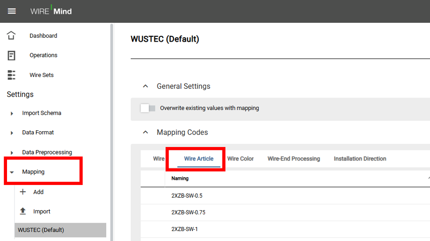This screenshot has height=241, width=430.
Task: Open the Installation Direction tab
Action: point(360,159)
